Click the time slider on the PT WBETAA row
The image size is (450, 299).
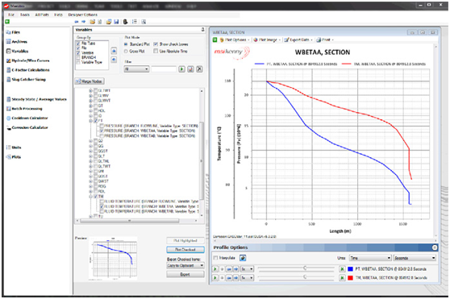pos(296,268)
